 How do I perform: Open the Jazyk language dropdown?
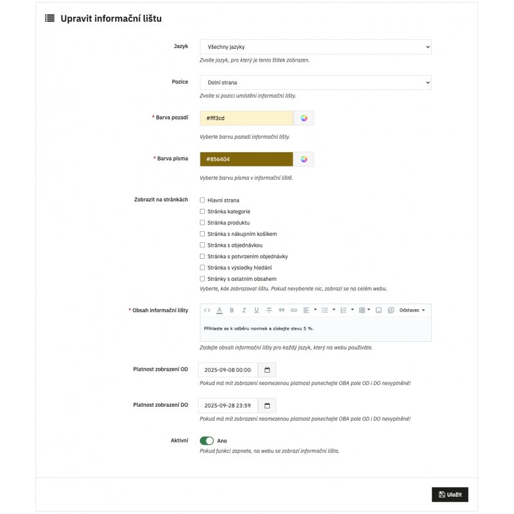pos(315,47)
